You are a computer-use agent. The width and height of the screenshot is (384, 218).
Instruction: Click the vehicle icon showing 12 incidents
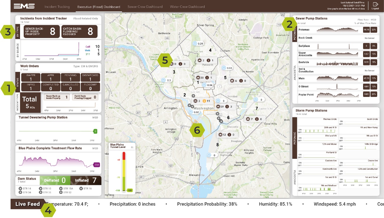coord(220,135)
